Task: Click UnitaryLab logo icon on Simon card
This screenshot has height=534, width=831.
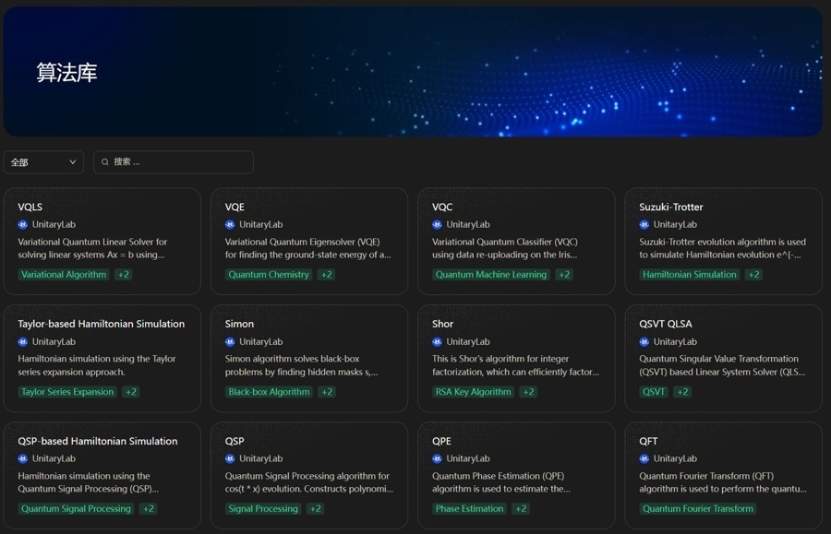Action: click(230, 342)
